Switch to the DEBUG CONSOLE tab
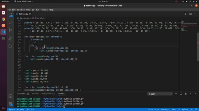 [48, 94]
